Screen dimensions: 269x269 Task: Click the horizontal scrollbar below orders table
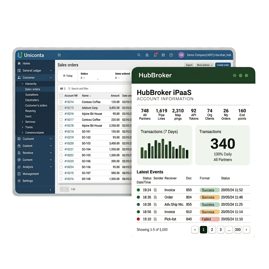95,184
